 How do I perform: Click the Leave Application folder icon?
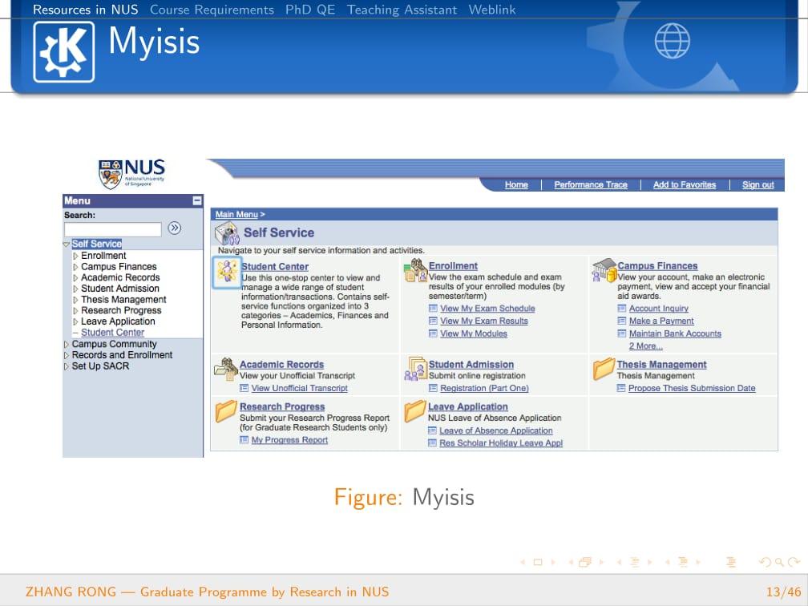tap(415, 411)
